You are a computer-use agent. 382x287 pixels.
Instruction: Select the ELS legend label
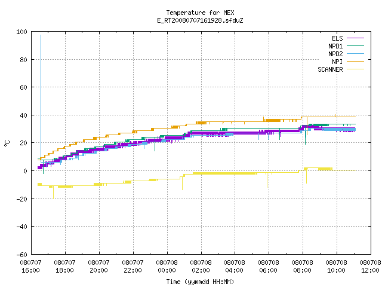point(337,38)
